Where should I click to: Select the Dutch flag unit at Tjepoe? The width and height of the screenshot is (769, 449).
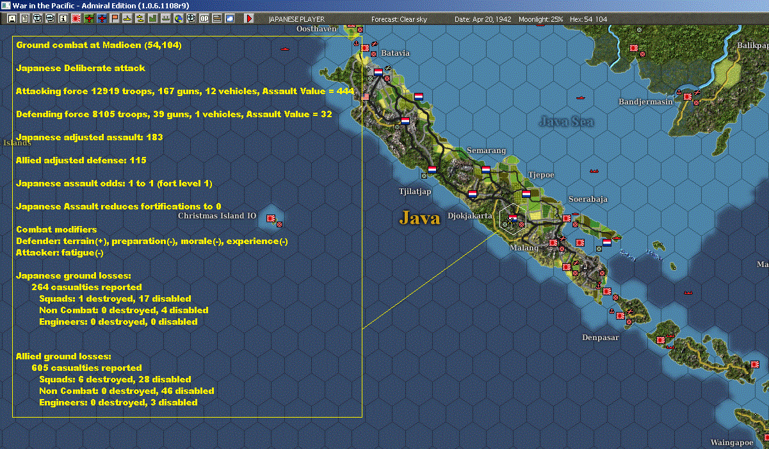tap(526, 193)
